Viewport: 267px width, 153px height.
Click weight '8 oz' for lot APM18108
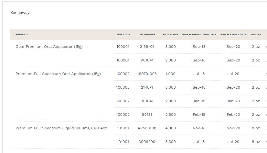coord(256,128)
